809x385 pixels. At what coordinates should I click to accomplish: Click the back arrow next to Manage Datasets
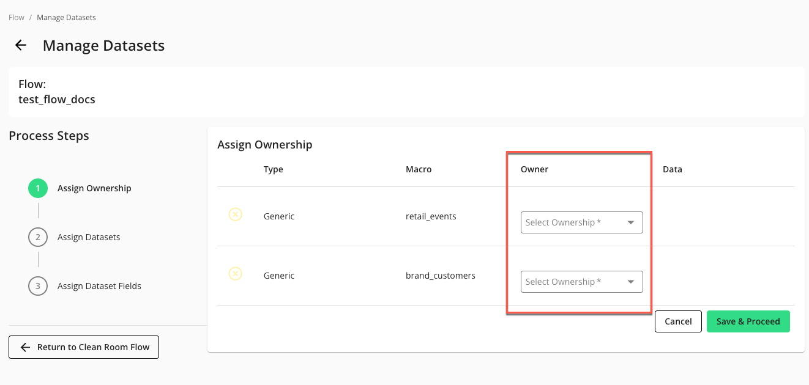[20, 45]
